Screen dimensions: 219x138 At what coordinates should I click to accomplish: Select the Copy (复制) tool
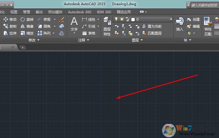[10, 26]
